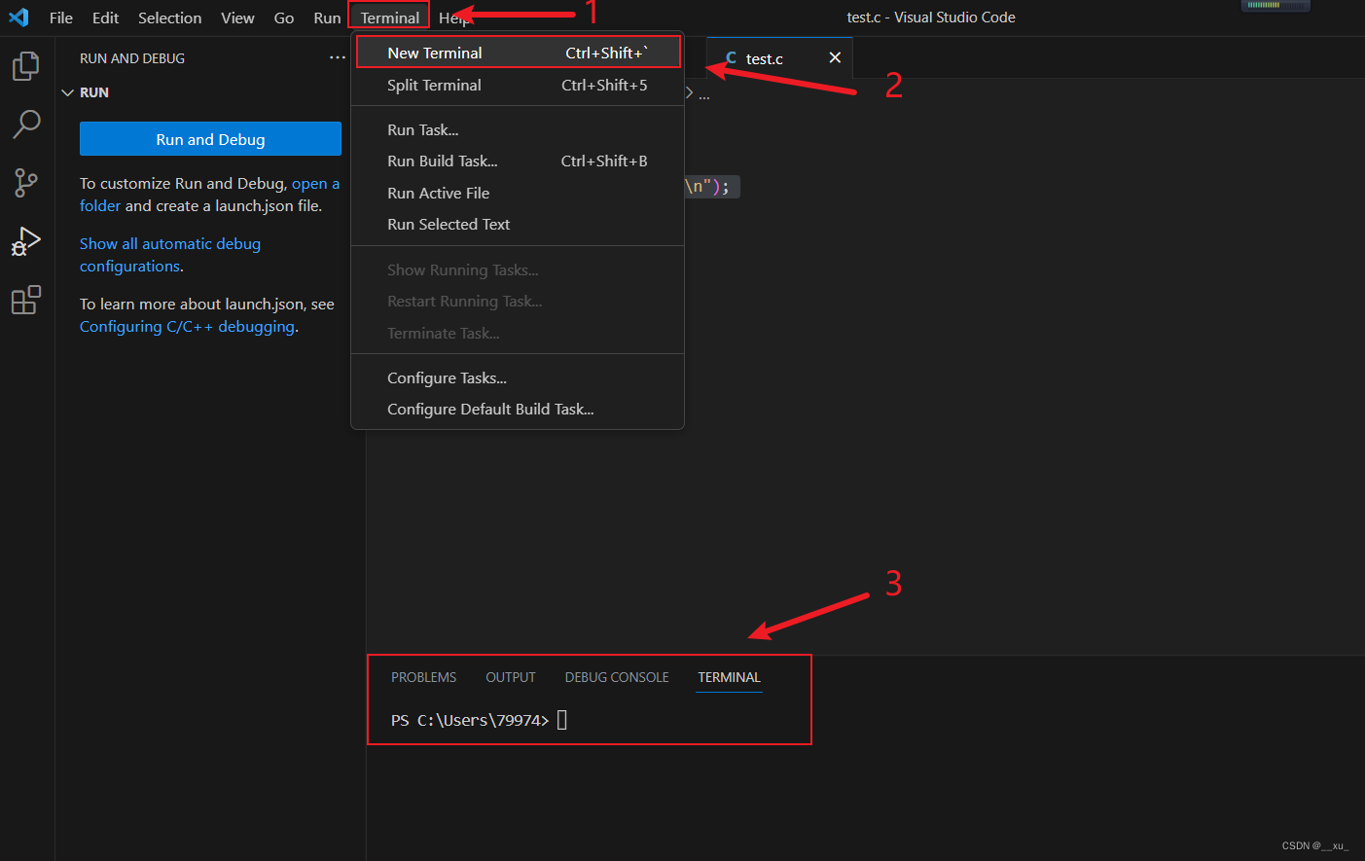This screenshot has width=1365, height=861.
Task: Click the 'RUN AND DEBUG' sidebar title
Action: tap(132, 58)
